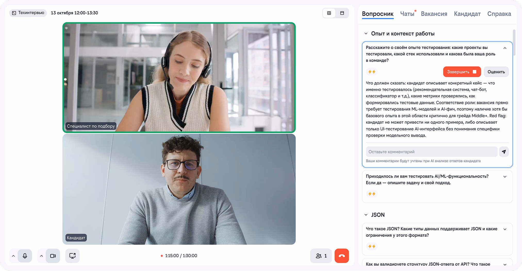Image resolution: width=522 pixels, height=271 pixels.
Task: Collapse the JSON section
Action: (x=366, y=215)
